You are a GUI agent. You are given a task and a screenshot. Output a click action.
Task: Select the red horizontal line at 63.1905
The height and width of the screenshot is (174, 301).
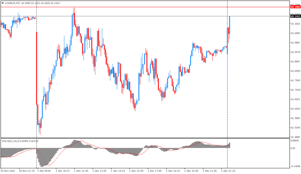pos(150,7)
